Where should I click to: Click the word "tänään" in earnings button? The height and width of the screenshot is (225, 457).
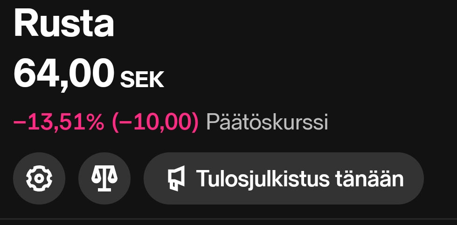tap(368, 179)
